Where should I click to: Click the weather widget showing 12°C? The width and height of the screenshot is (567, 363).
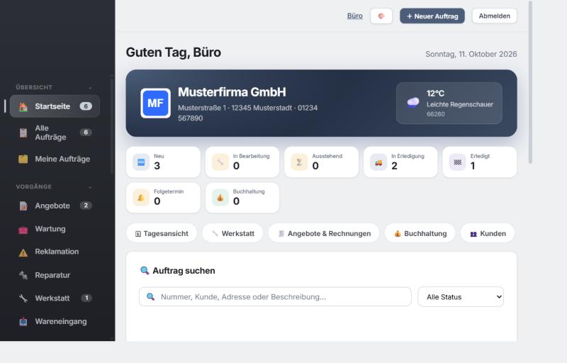449,104
